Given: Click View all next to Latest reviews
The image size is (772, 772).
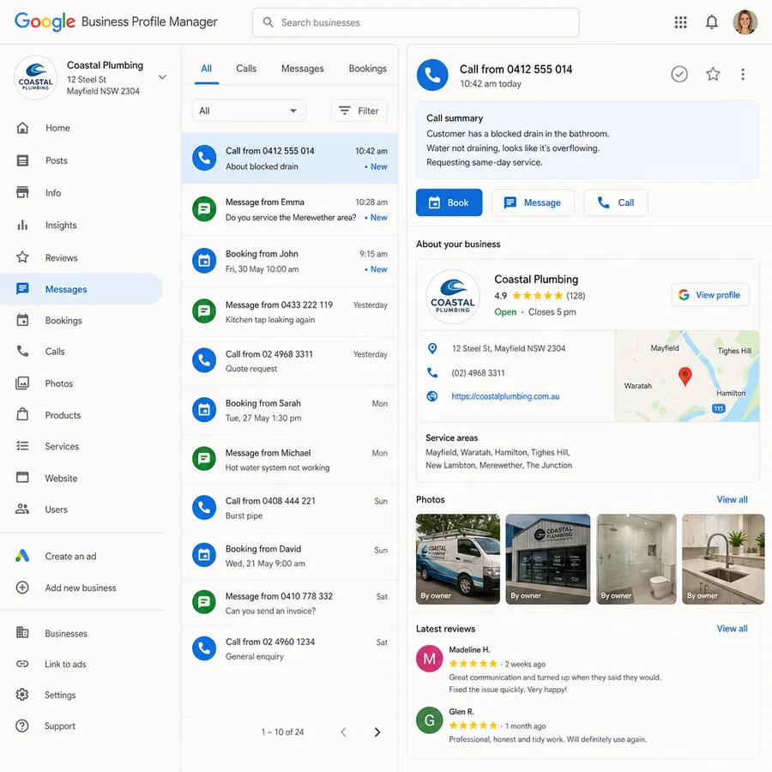Looking at the screenshot, I should click(732, 628).
